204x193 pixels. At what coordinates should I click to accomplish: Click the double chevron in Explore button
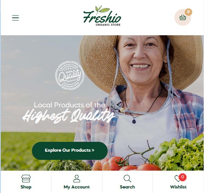tap(93, 150)
